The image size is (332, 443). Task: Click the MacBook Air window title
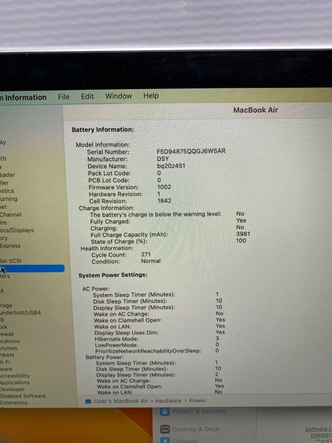255,110
